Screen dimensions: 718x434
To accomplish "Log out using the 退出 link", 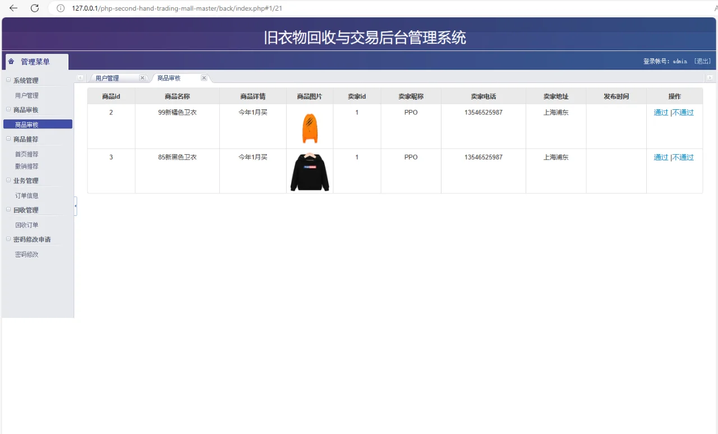I will tap(702, 61).
